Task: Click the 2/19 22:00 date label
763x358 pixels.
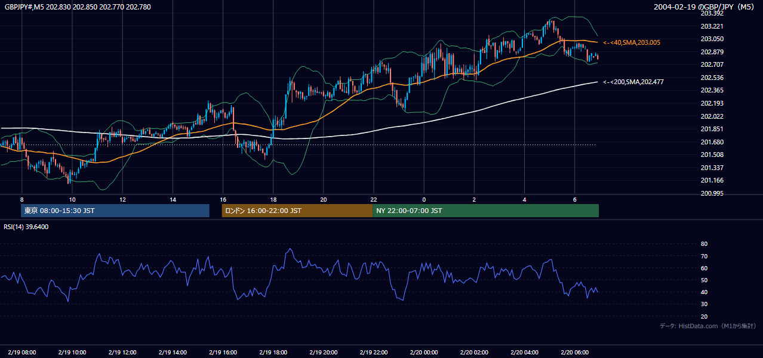Action: 373,353
